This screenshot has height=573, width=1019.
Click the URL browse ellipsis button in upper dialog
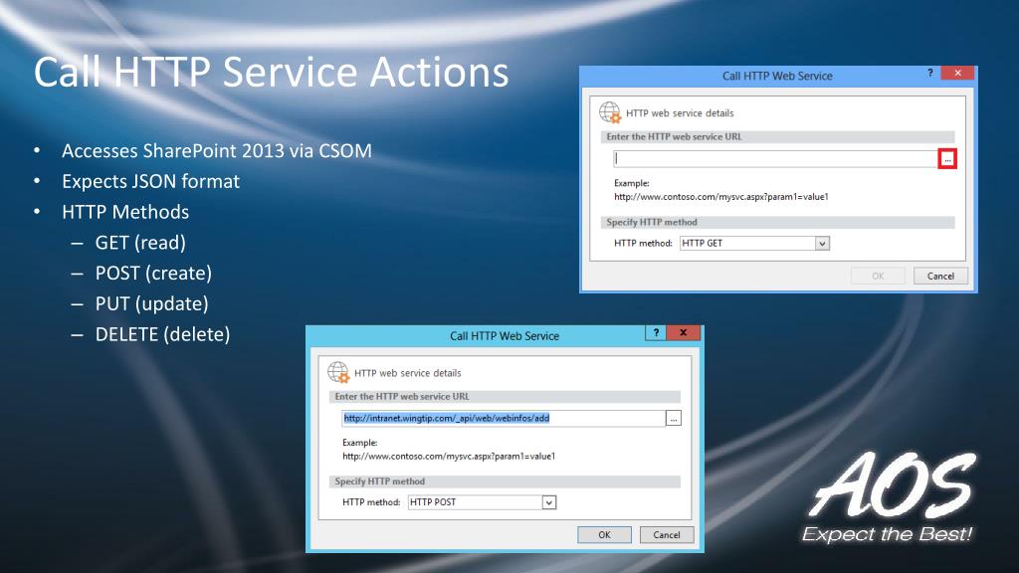pyautogui.click(x=947, y=158)
